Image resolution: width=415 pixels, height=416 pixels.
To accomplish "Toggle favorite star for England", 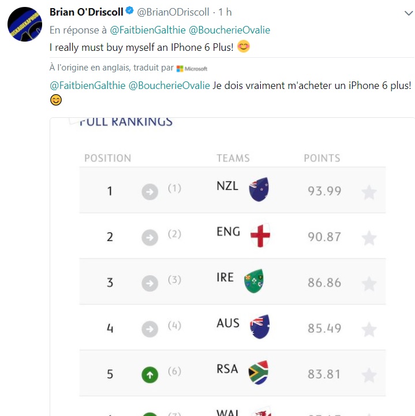I will pos(369,237).
